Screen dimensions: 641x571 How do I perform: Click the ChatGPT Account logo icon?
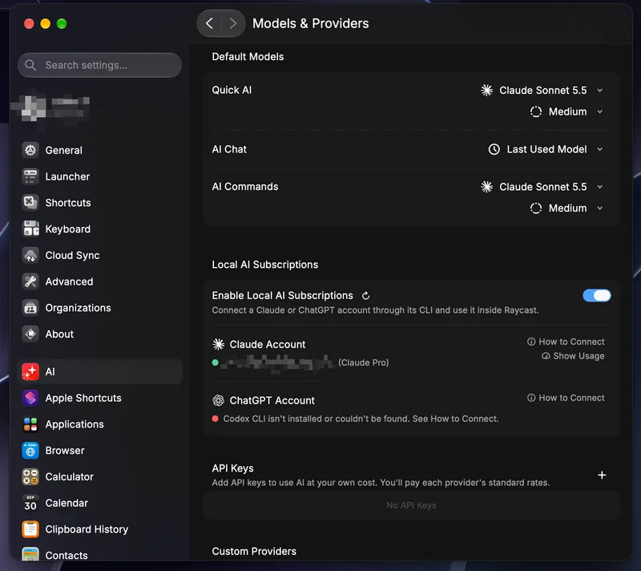click(218, 400)
